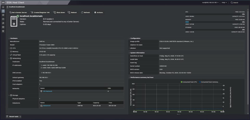Click the Recent tasks clipboard icon
The height and width of the screenshot is (120, 250).
[7, 117]
